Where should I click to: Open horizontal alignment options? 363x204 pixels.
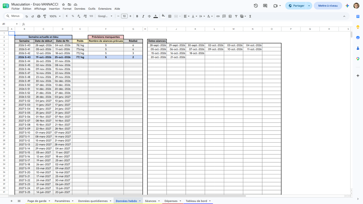(187, 16)
